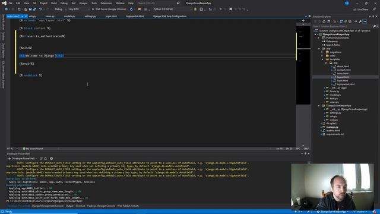The height and width of the screenshot is (214, 380).
Task: Expand the Python Environments node
Action: coord(319,38)
